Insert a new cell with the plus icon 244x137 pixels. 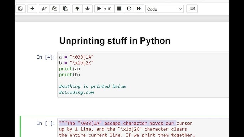coord(32,9)
